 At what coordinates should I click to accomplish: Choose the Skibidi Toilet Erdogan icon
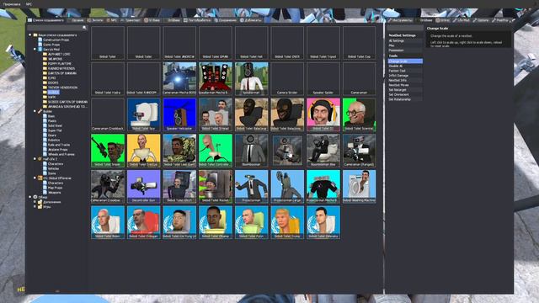(144, 222)
